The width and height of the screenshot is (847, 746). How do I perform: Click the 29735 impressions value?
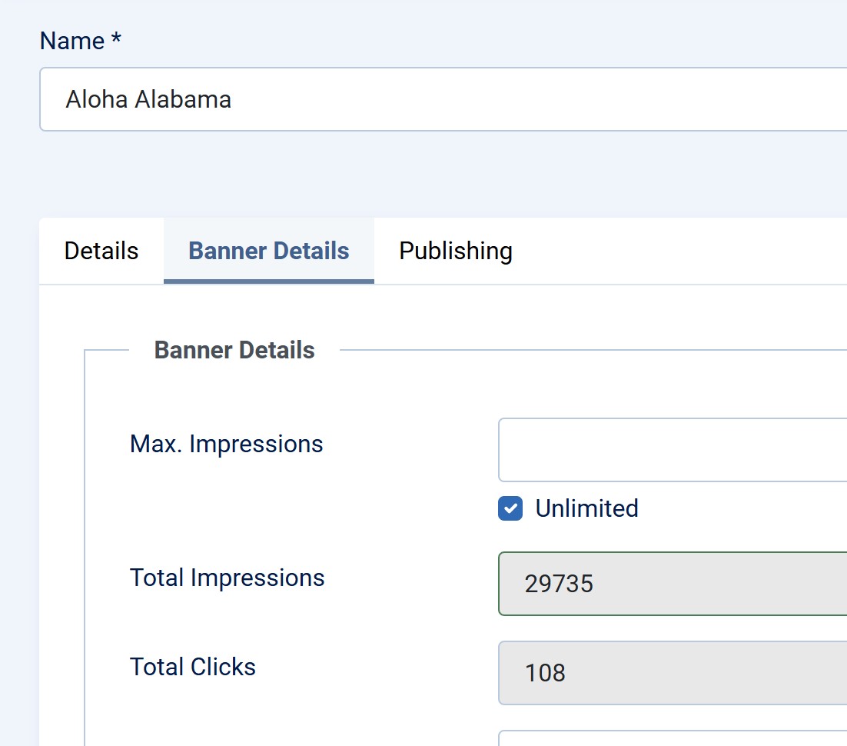(559, 584)
